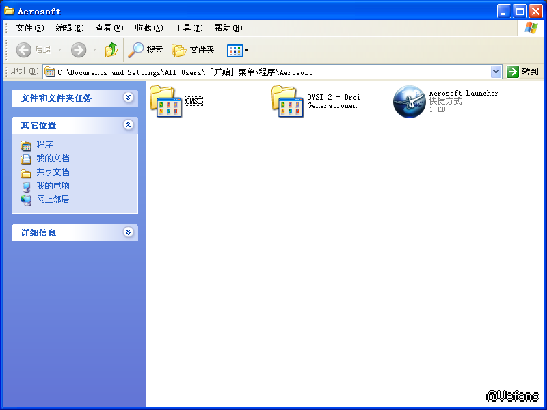Screen dimensions: 547x410
Task: Click the 文件和文件夹任务 header title
Action: pos(56,98)
